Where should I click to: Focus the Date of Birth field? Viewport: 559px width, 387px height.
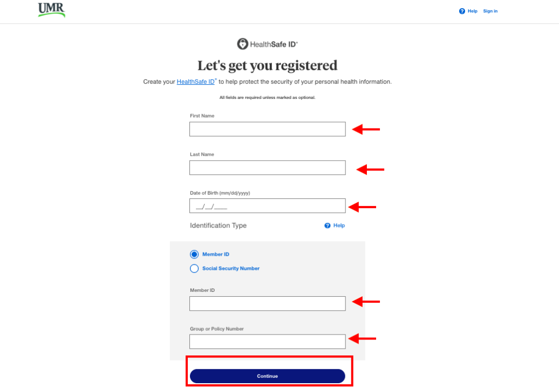point(267,206)
